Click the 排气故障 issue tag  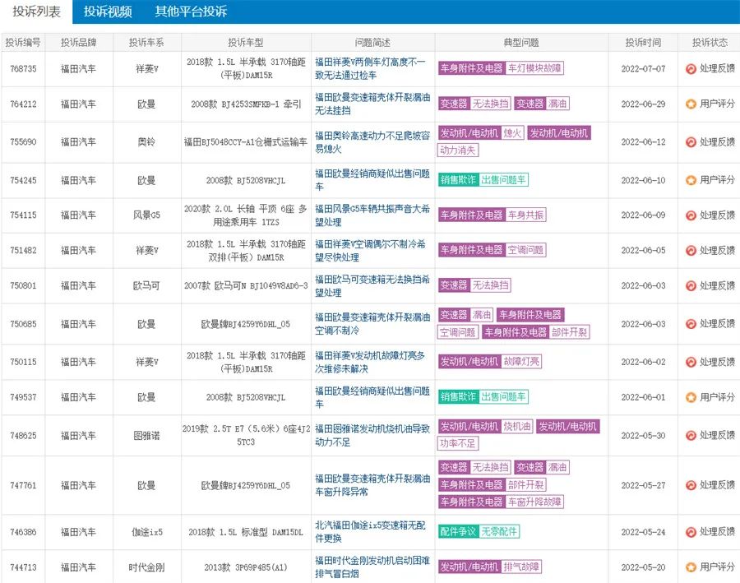(x=521, y=567)
